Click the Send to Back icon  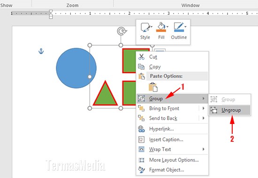pos(141,118)
